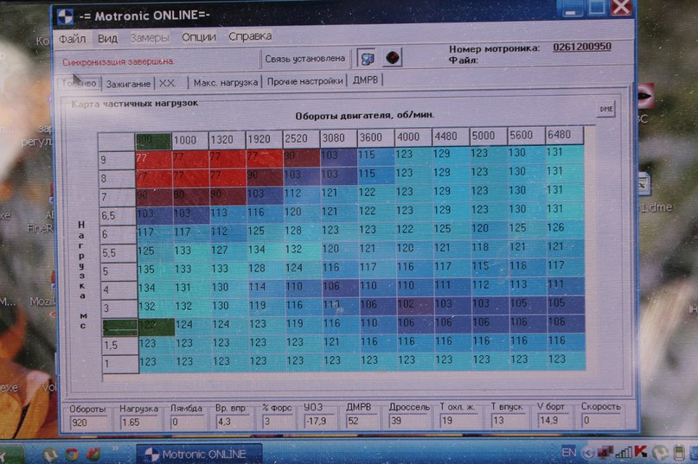The height and width of the screenshot is (464, 698).
Task: Switch to the ДМРВ tab
Action: pyautogui.click(x=366, y=80)
